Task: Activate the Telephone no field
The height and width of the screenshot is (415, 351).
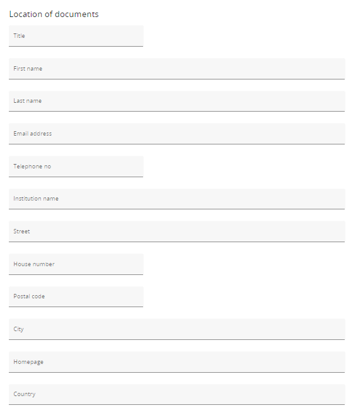Action: [76, 167]
